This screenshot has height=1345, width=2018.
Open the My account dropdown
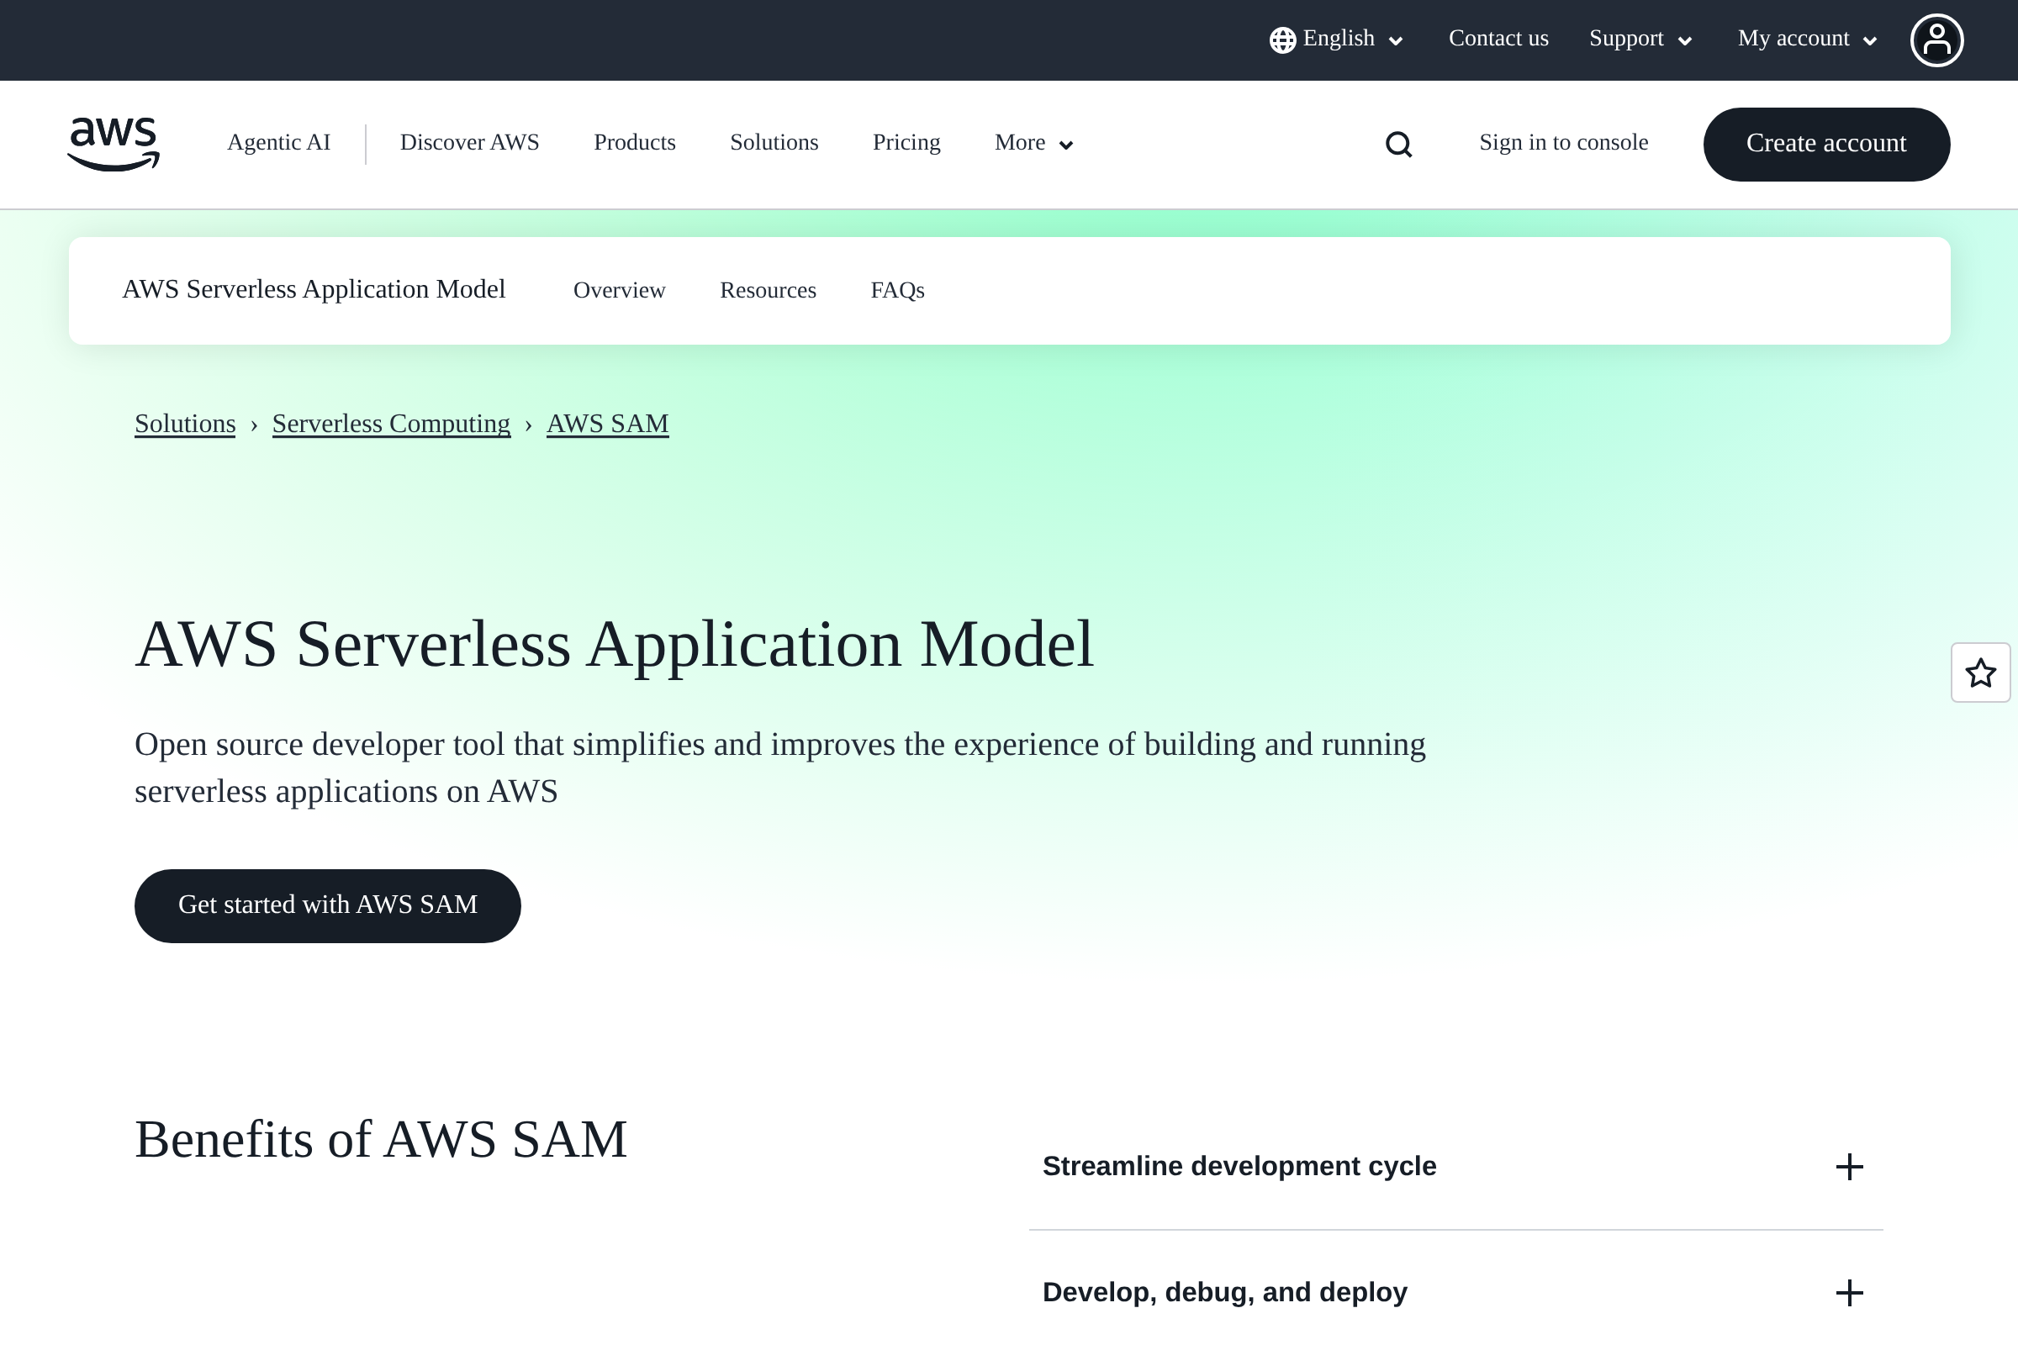[x=1808, y=40]
